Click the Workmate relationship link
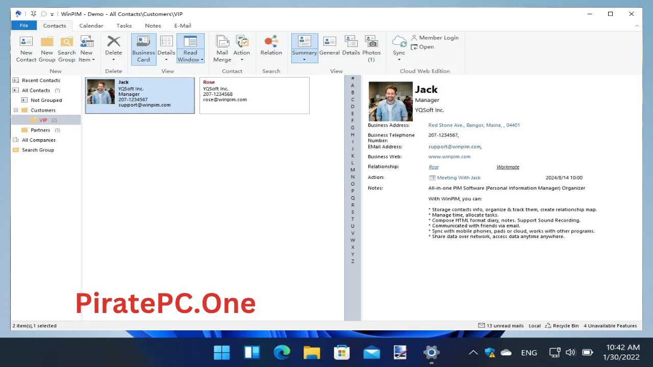This screenshot has width=653, height=367. click(508, 167)
